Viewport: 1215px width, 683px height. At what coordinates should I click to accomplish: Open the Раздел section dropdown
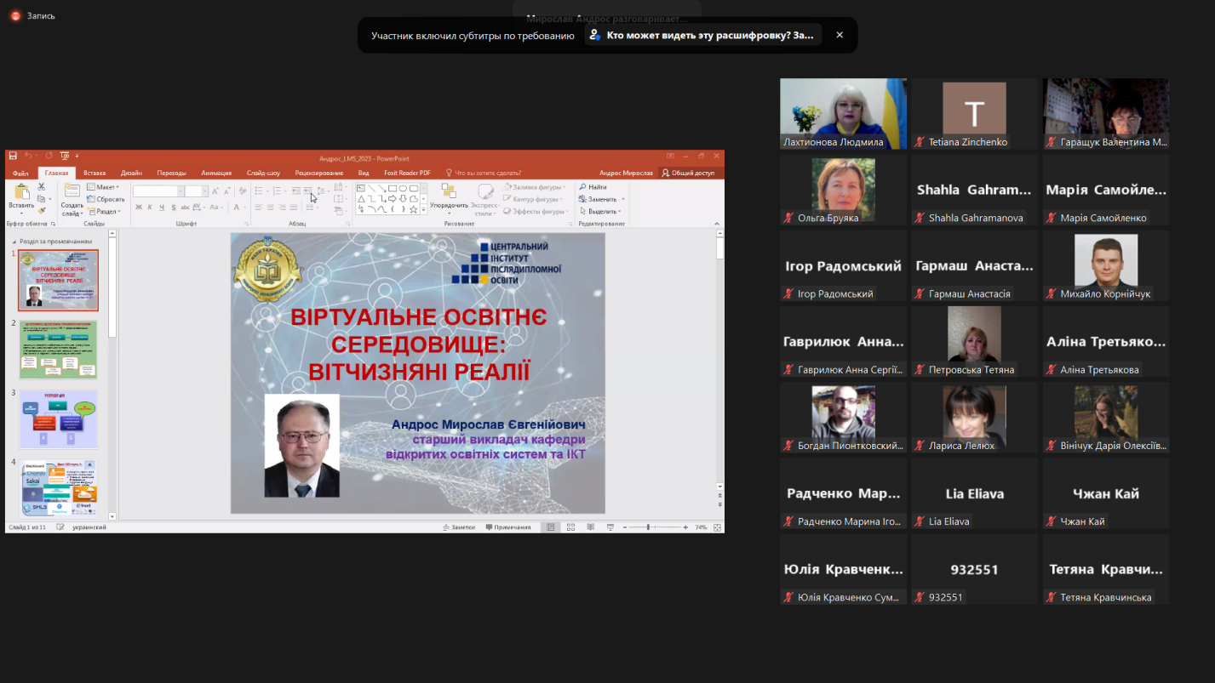[104, 212]
